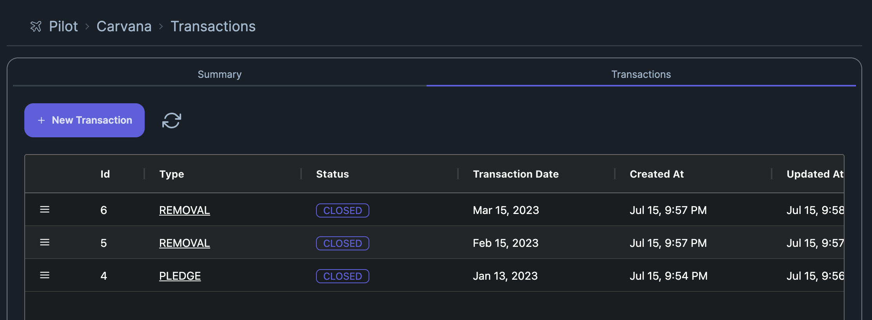Navigate to Pilot via the breadcrumb

click(x=64, y=26)
